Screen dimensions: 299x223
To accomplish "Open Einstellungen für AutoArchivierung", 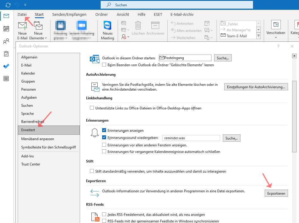I will click(256, 87).
